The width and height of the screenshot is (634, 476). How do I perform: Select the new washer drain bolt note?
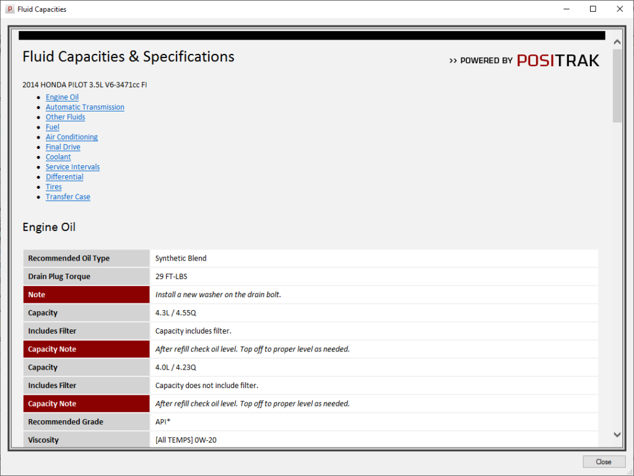click(x=218, y=295)
